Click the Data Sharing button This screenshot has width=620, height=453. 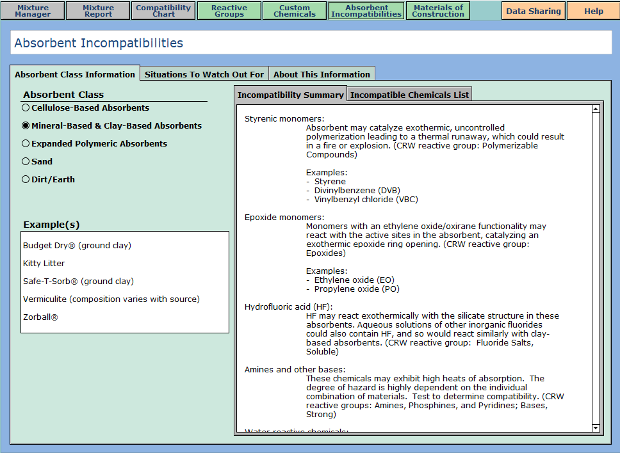pyautogui.click(x=534, y=11)
